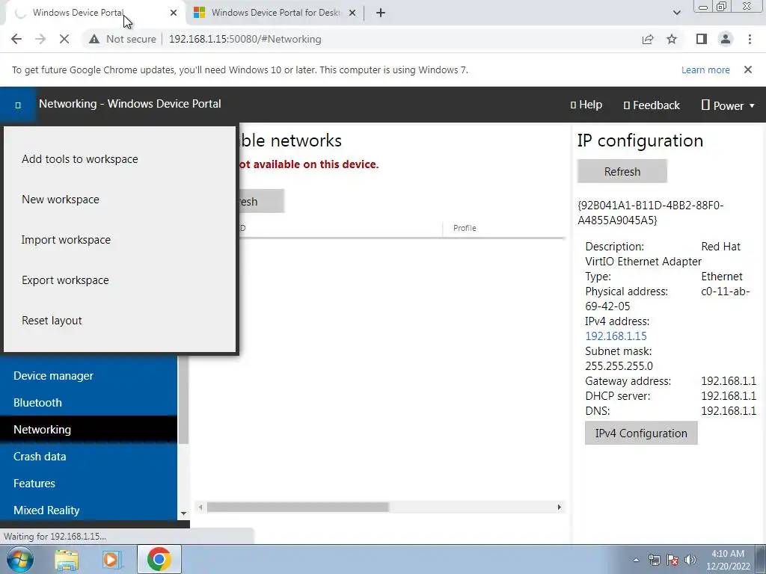This screenshot has height=574, width=766.
Task: Click the volume speaker tray icon
Action: coord(690,561)
